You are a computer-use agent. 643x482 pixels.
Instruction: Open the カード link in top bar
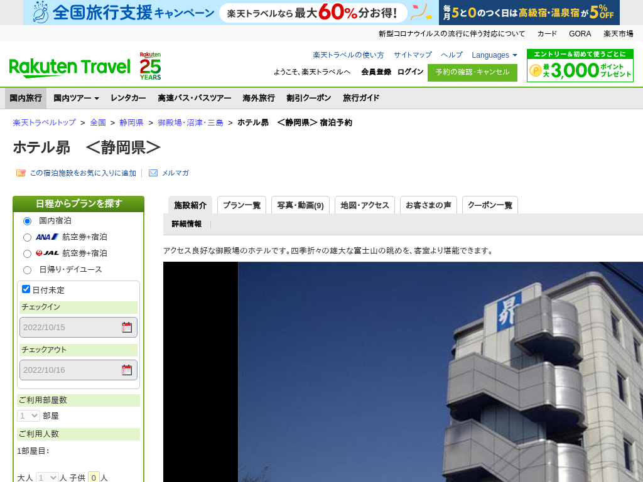coord(547,34)
